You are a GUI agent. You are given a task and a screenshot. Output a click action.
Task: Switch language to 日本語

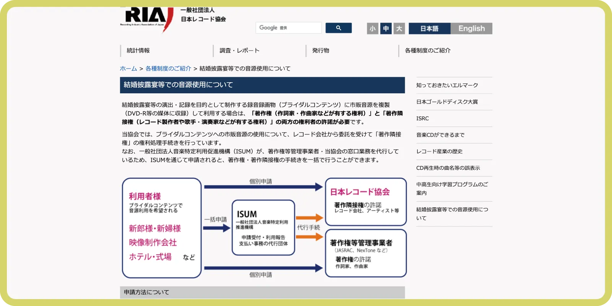pyautogui.click(x=430, y=29)
